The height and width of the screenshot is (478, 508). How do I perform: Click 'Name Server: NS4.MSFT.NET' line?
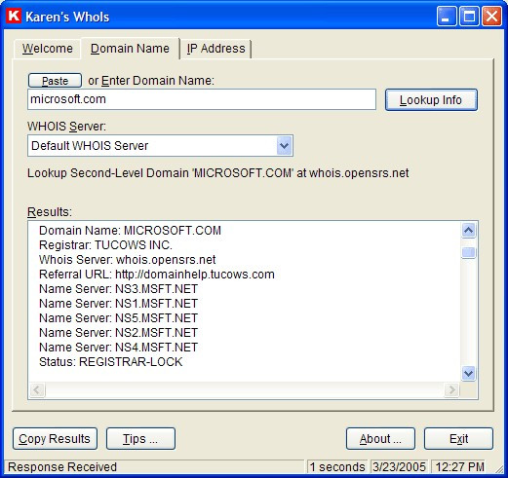(x=118, y=348)
